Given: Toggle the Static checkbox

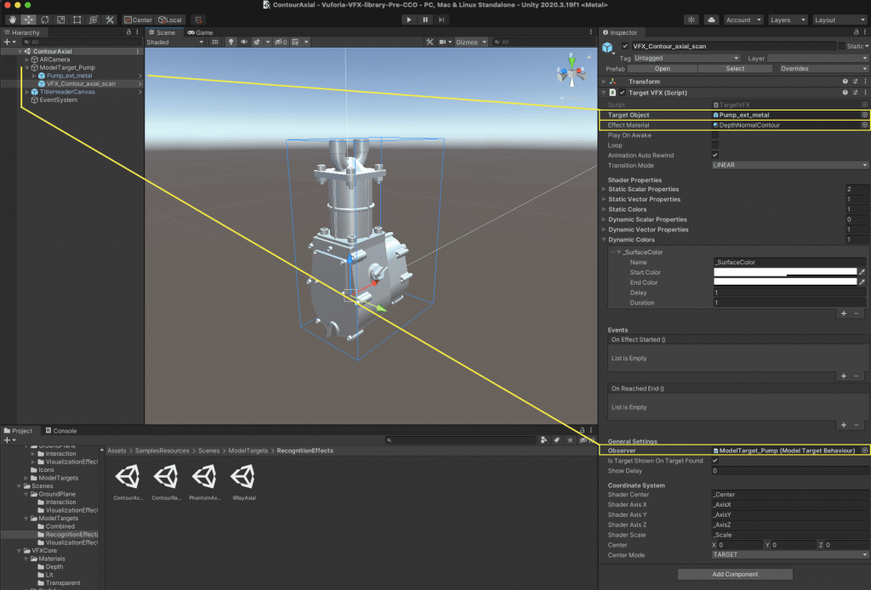Looking at the screenshot, I should 841,46.
